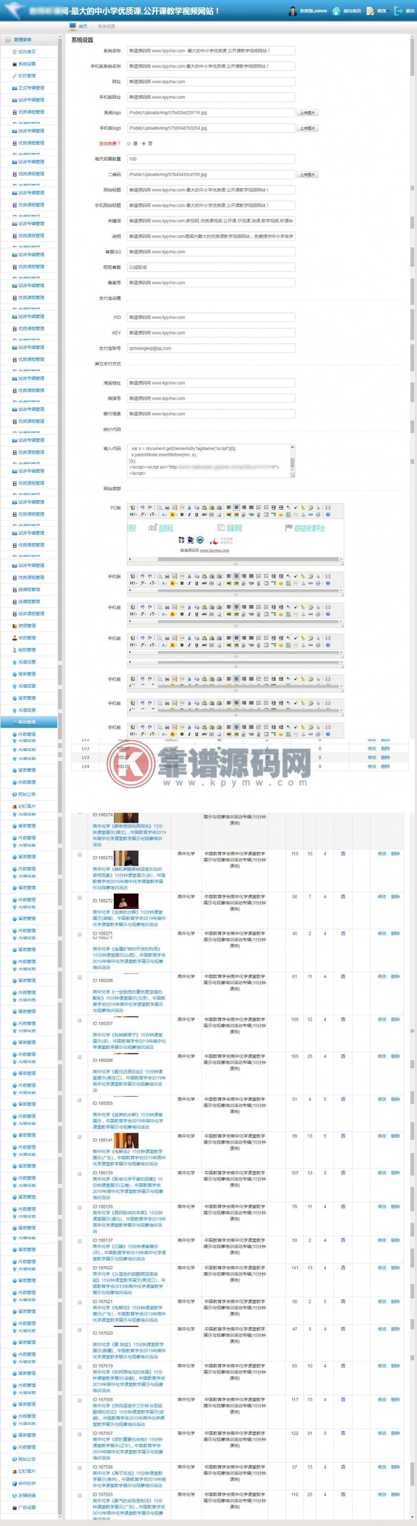Viewport: 417px width, 1526px height.
Task: Click the 系统名称 input field
Action: (211, 51)
